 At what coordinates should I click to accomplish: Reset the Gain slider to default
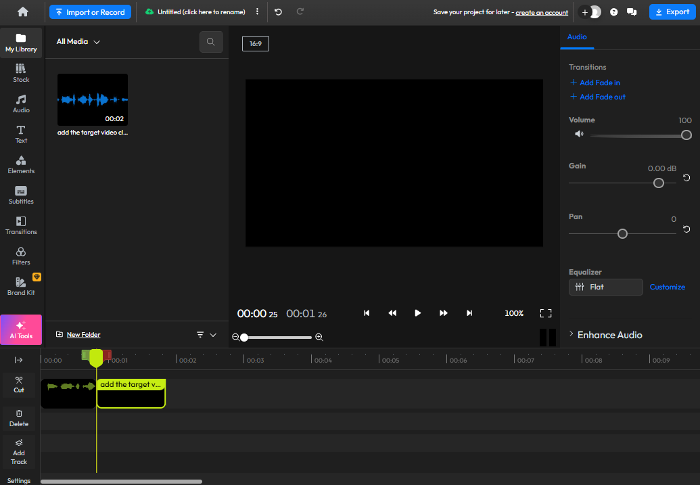686,178
